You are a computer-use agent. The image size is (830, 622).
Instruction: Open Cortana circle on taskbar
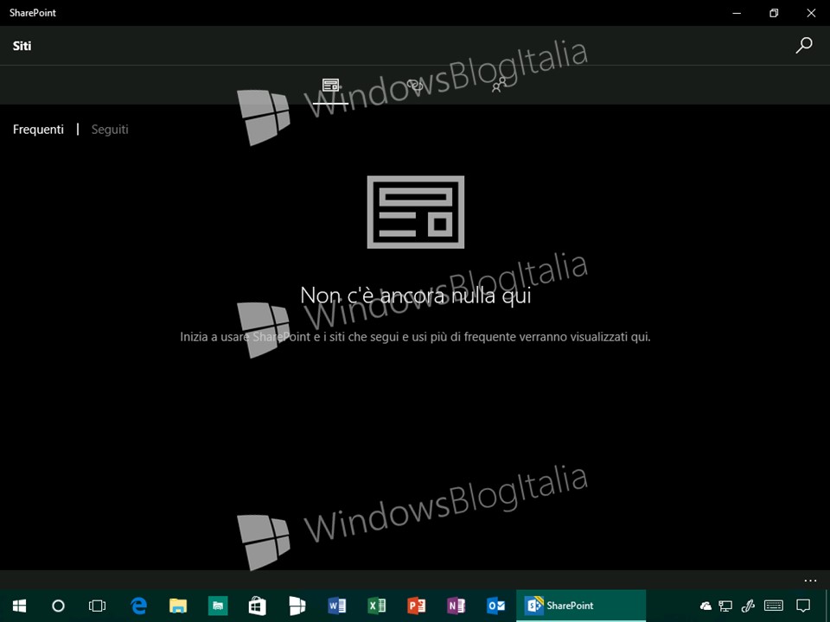click(58, 606)
